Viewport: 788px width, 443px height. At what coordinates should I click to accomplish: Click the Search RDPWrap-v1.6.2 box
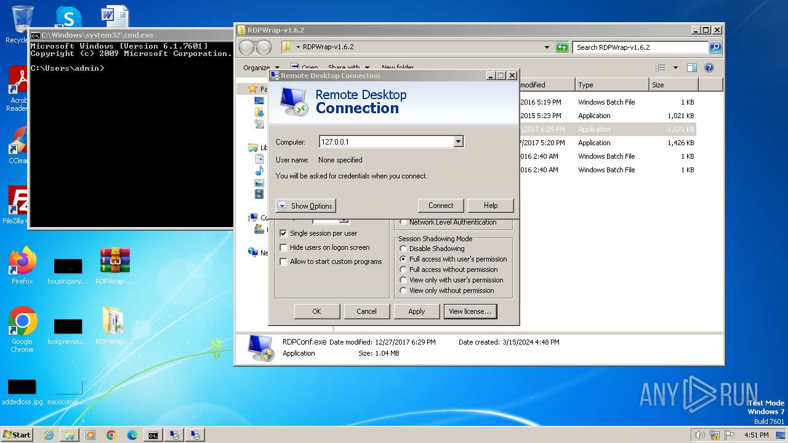[x=640, y=47]
